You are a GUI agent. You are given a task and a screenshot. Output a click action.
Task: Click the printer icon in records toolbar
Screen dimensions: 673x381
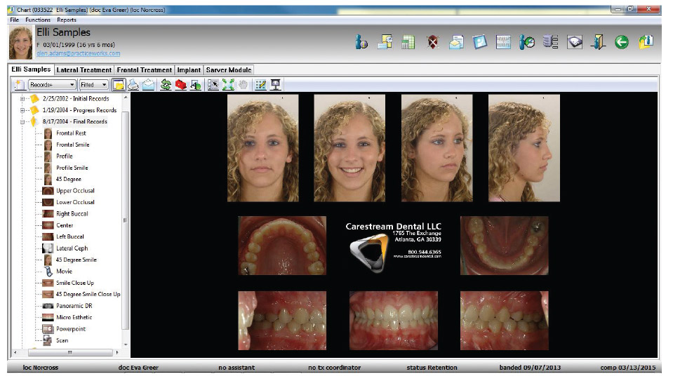tap(133, 85)
